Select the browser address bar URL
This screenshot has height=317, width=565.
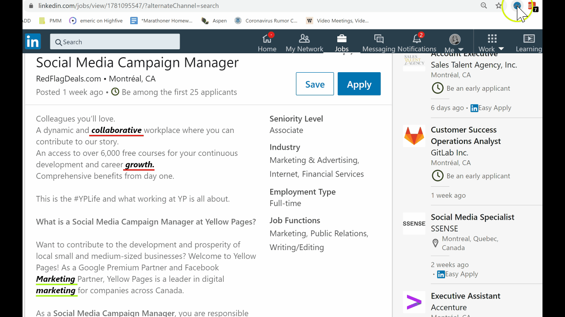point(128,6)
